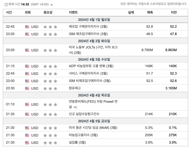The image size is (191, 150).
Task: Open the 미국 노동부 JOLTs event link
Action: coord(93,50)
